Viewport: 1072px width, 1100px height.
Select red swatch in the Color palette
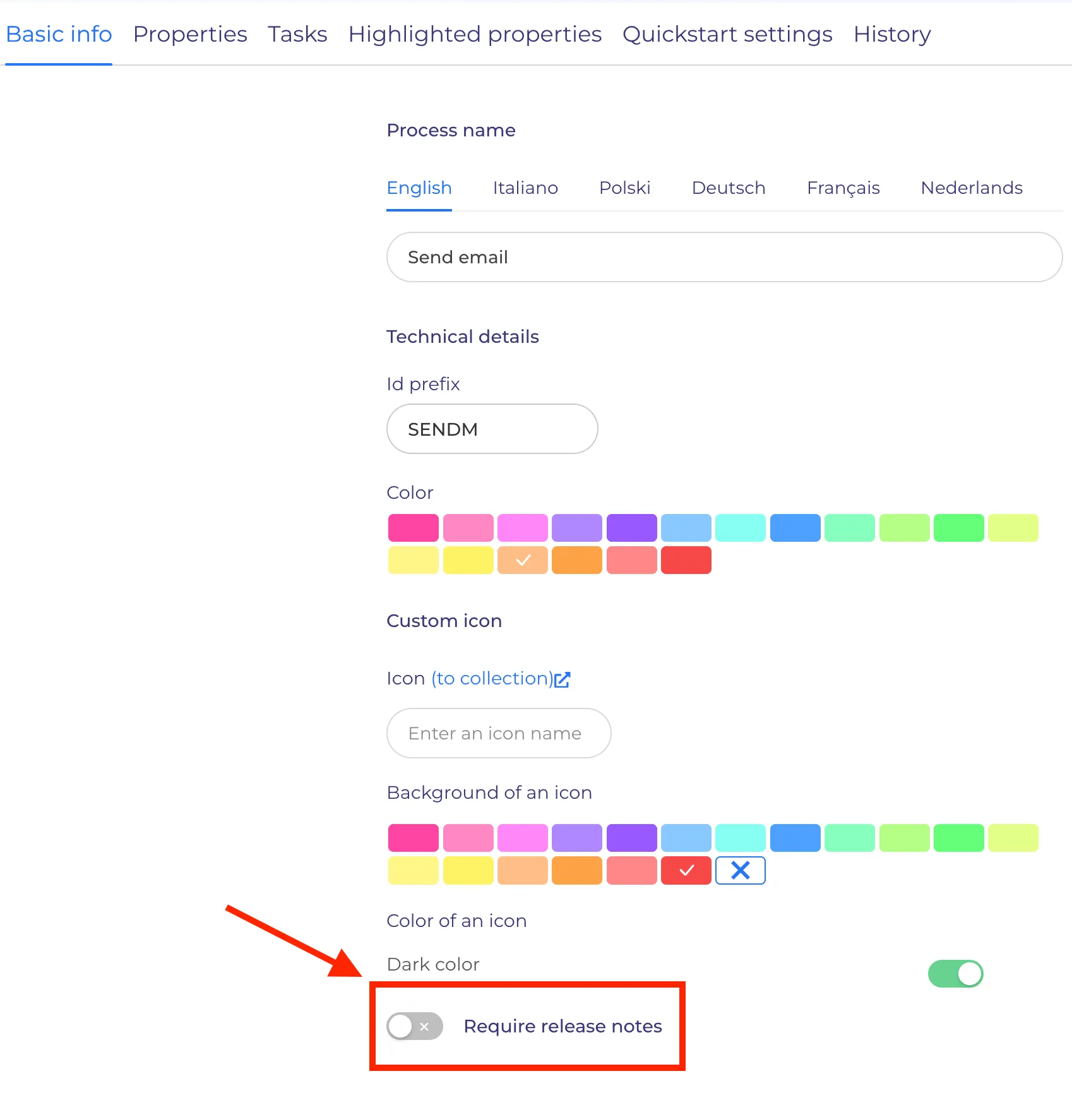coord(686,560)
